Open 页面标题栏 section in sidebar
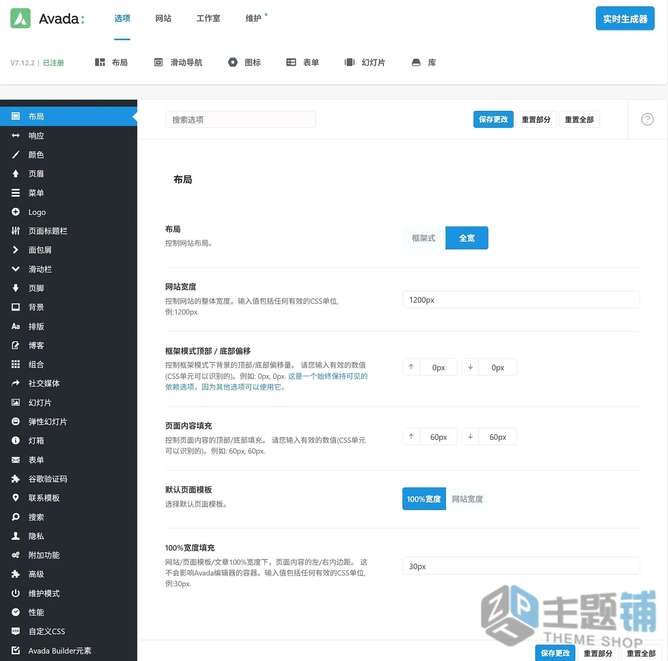 tap(68, 231)
